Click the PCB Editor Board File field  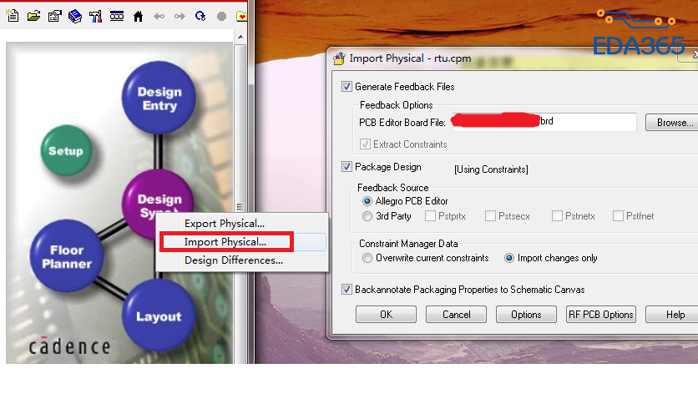(544, 122)
